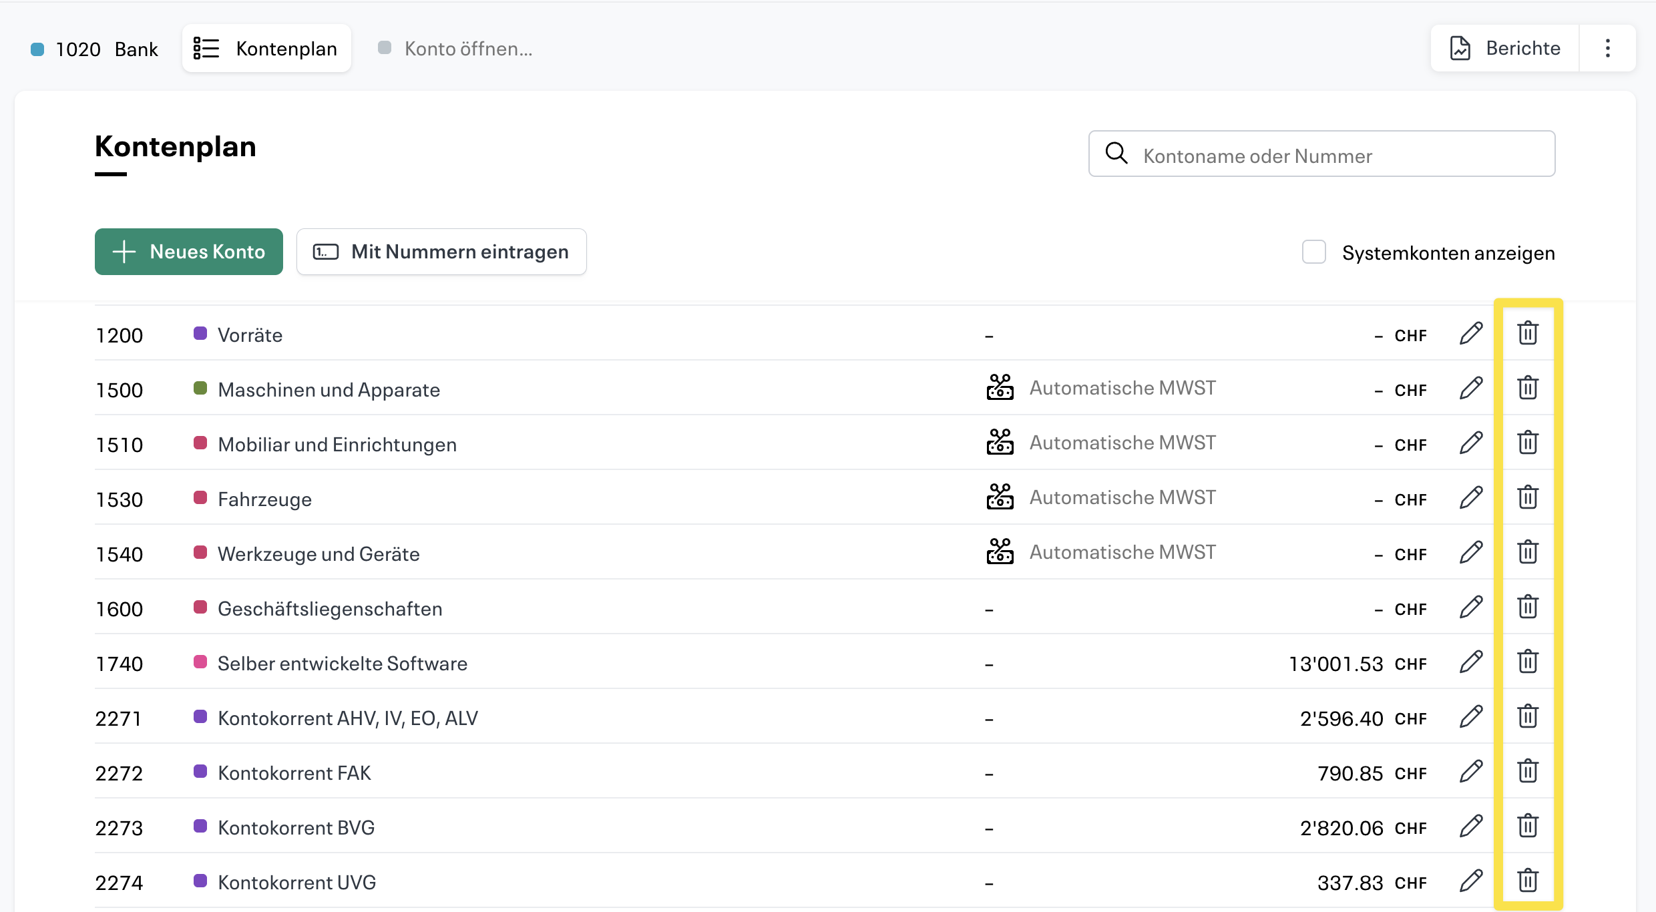Open the three-dot more options menu
The height and width of the screenshot is (912, 1656).
1607,48
